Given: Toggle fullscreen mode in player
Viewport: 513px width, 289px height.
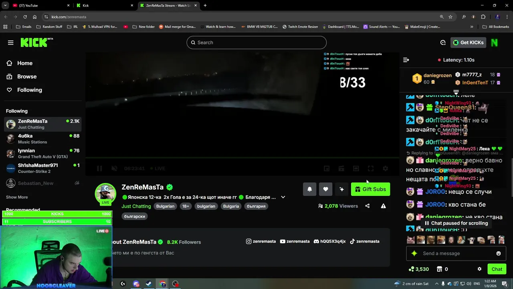Looking at the screenshot, I should coord(371,169).
